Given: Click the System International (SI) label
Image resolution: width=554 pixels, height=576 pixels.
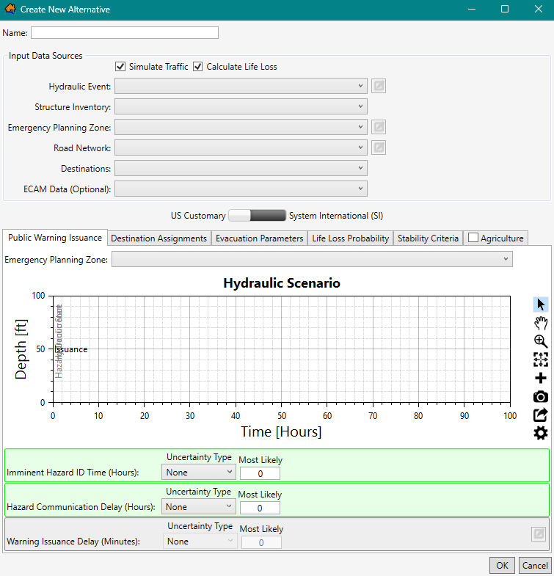Looking at the screenshot, I should [x=336, y=216].
